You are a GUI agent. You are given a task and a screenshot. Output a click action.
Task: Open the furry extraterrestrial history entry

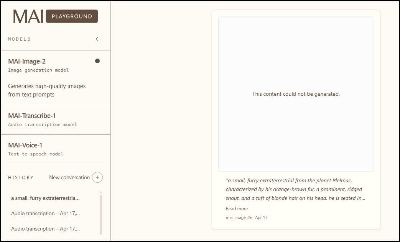[45, 198]
